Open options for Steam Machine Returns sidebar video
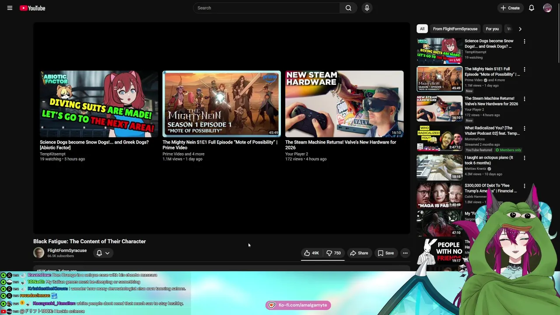Image resolution: width=560 pixels, height=315 pixels. click(x=525, y=99)
